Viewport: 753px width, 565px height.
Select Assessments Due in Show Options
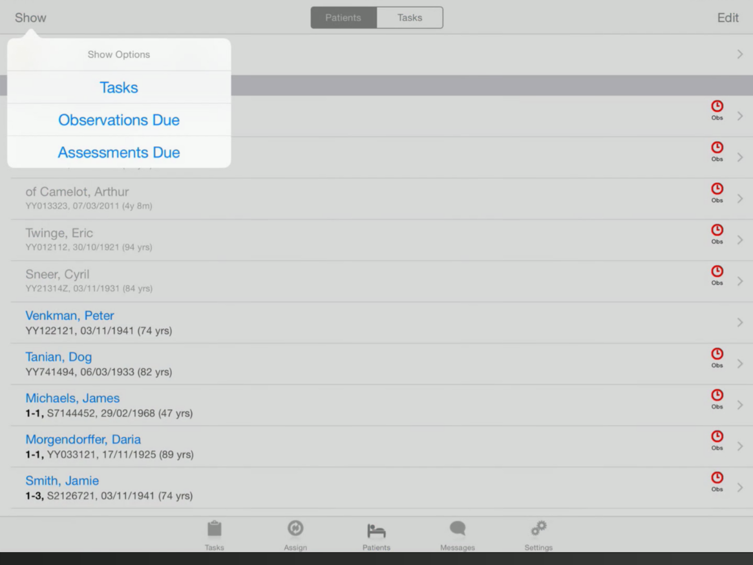(x=119, y=153)
